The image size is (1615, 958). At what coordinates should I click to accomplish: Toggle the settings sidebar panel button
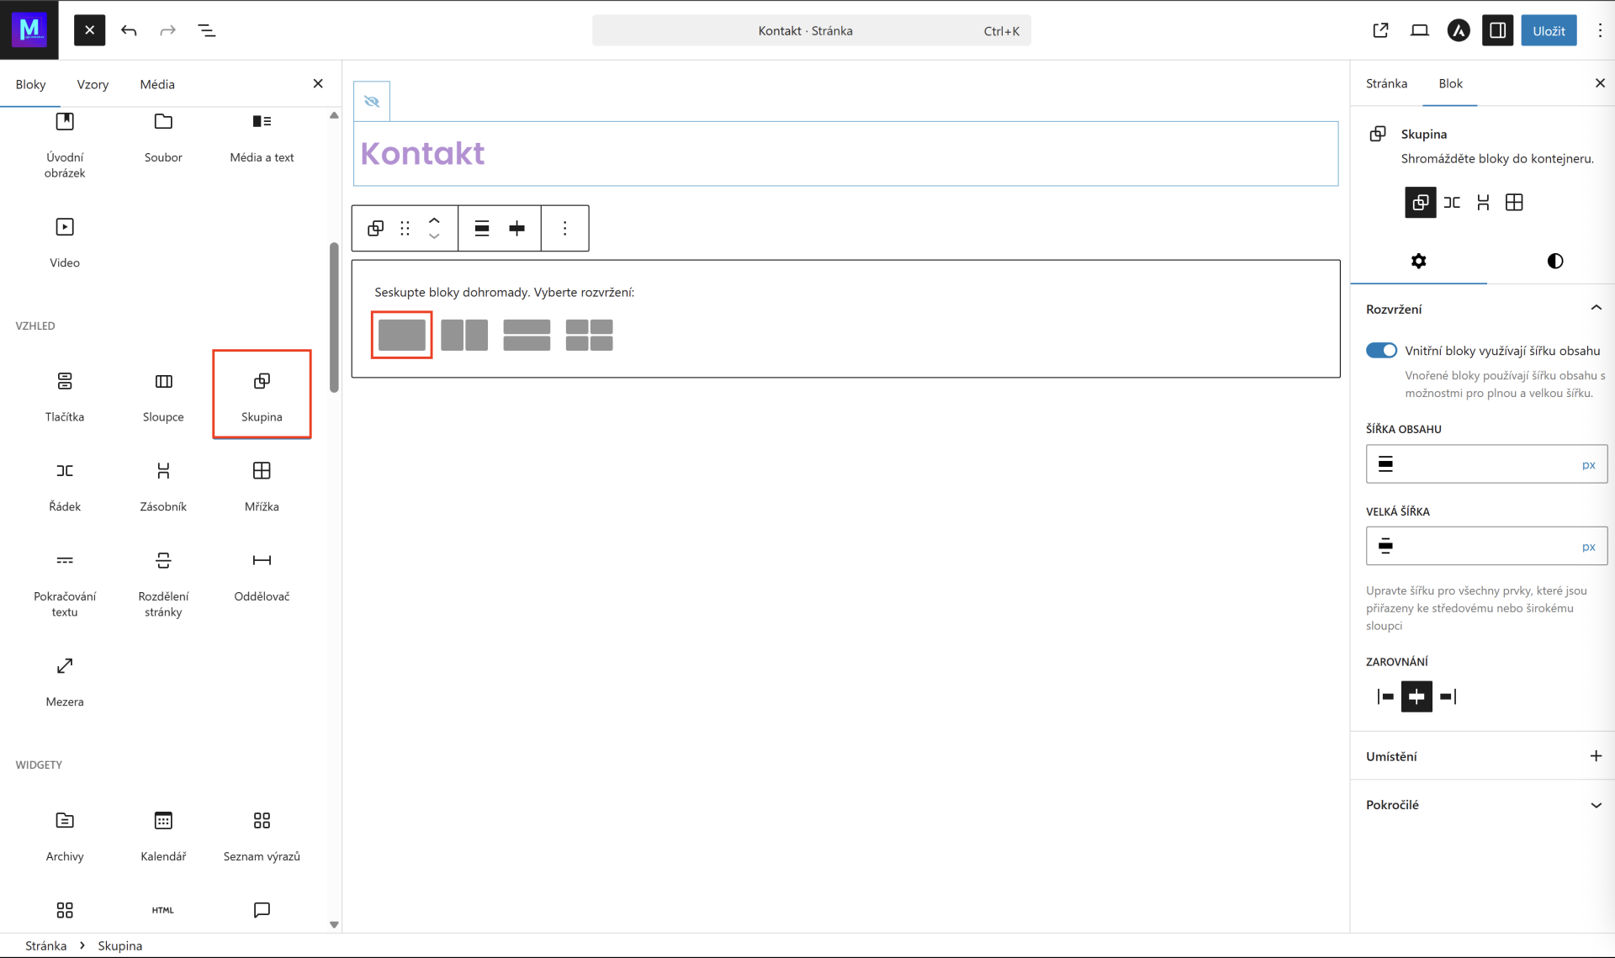1497,30
